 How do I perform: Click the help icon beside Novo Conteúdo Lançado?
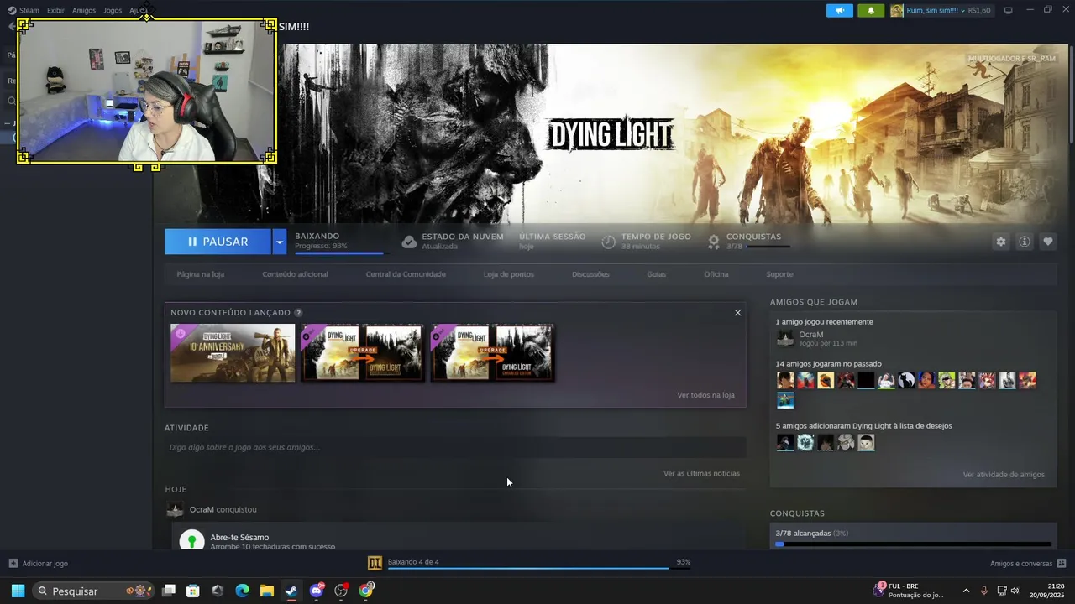pos(298,312)
